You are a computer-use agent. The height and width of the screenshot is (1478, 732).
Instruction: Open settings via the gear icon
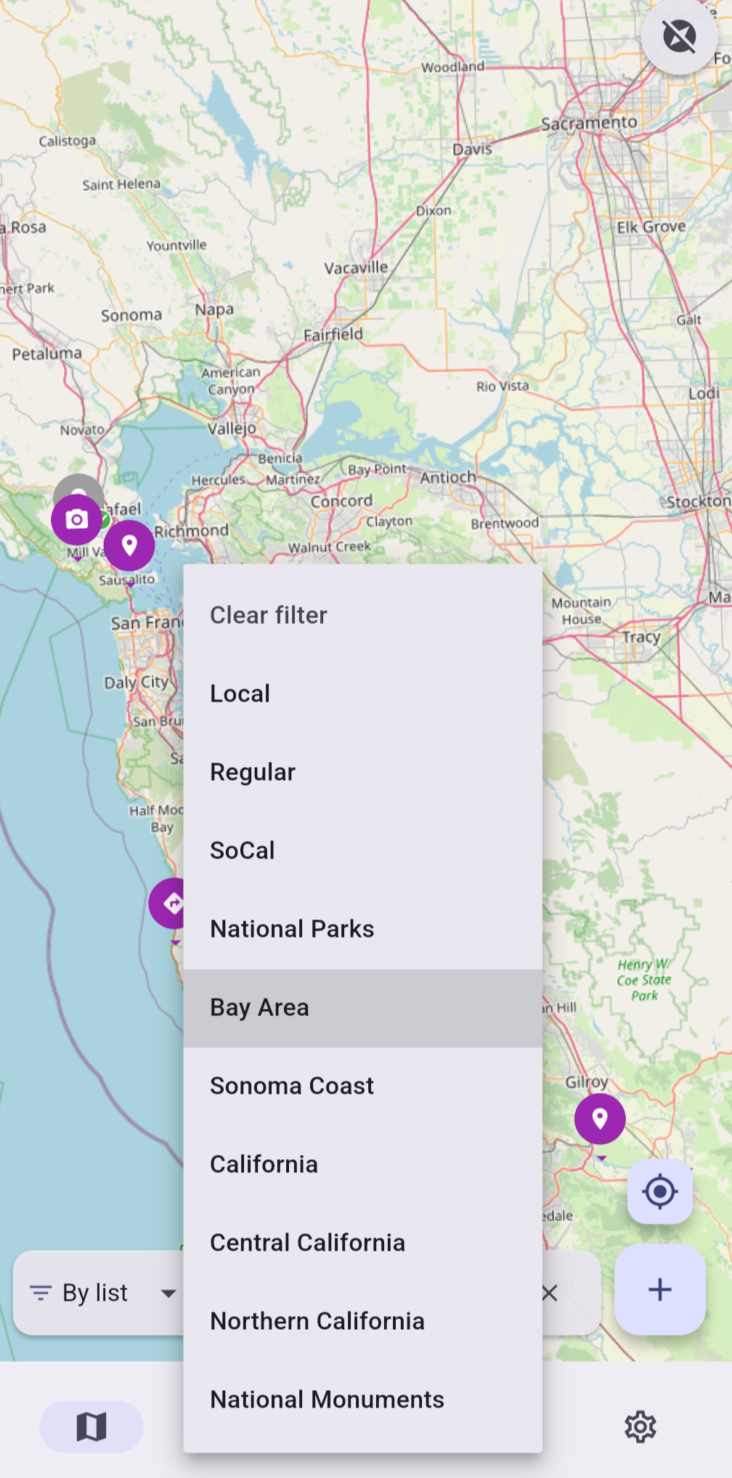[x=640, y=1426]
